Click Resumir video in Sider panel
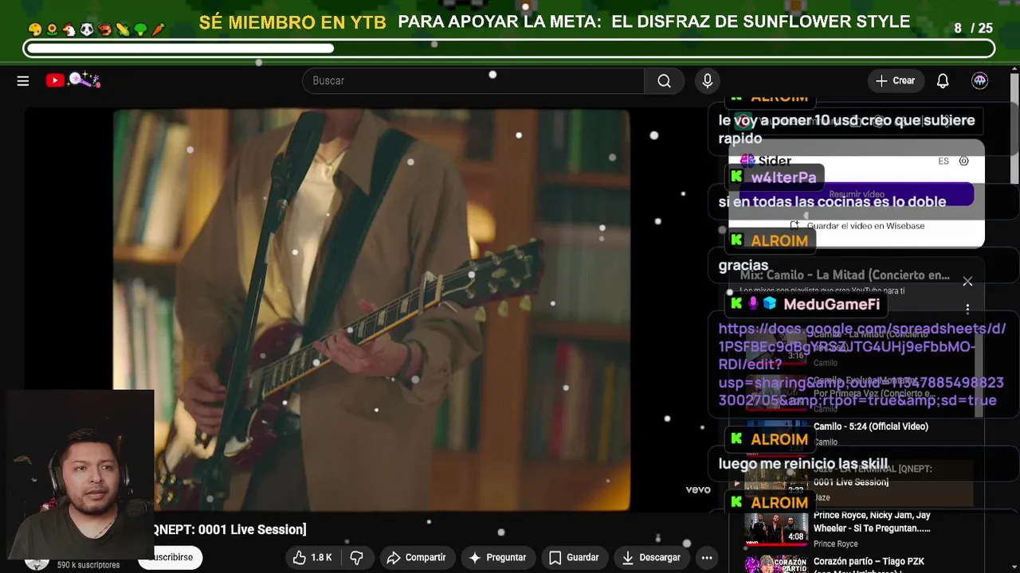1020x573 pixels. (x=857, y=194)
